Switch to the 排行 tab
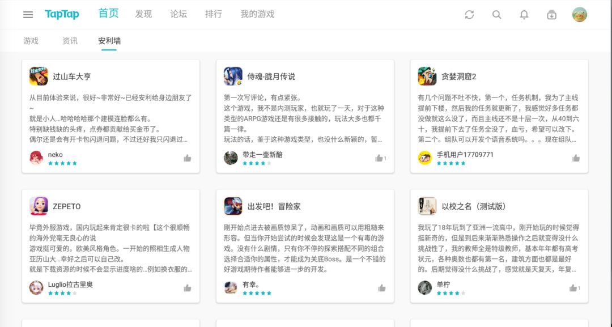Image resolution: width=612 pixels, height=327 pixels. (214, 14)
